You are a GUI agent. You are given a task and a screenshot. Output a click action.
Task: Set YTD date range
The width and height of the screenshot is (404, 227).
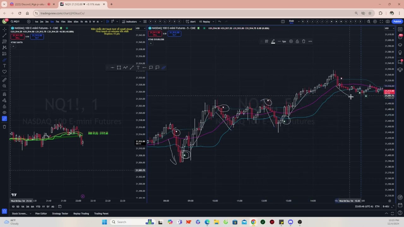(x=38, y=207)
